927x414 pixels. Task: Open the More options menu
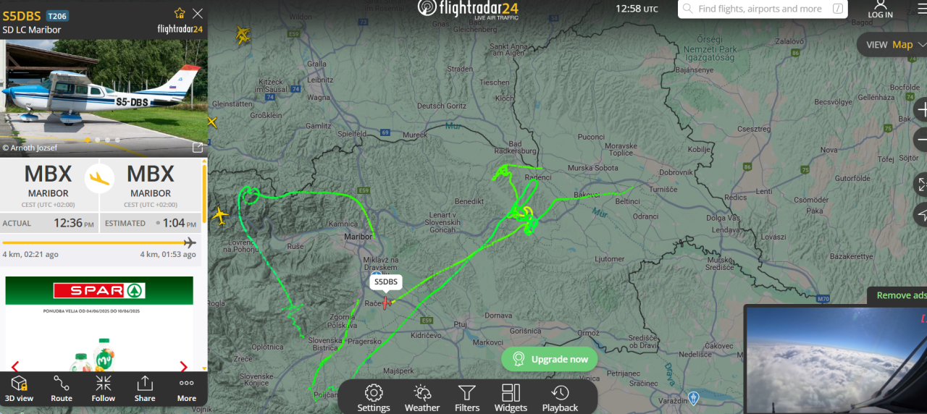click(x=187, y=389)
